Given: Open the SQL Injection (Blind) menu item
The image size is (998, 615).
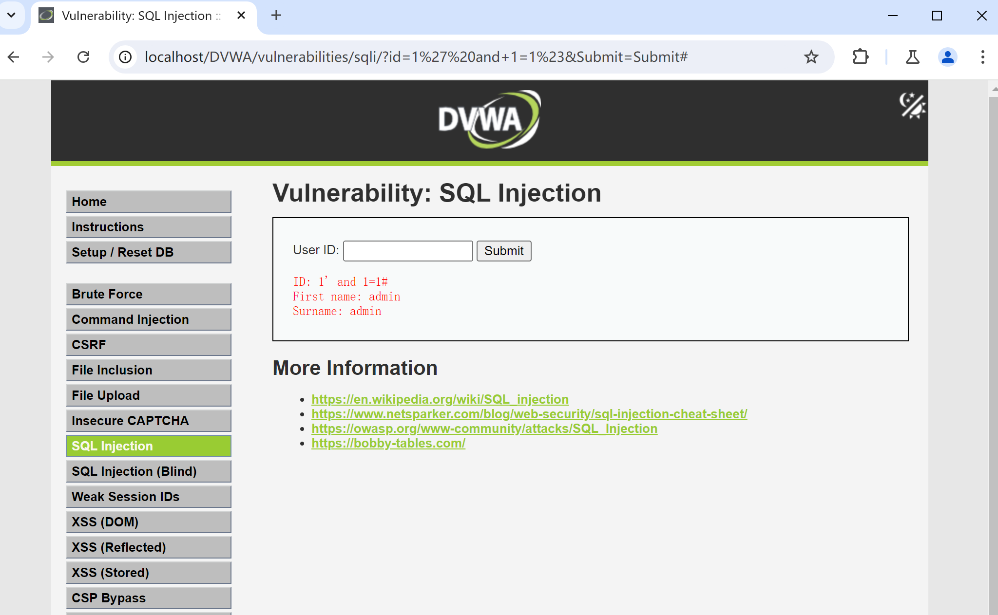Looking at the screenshot, I should tap(148, 471).
